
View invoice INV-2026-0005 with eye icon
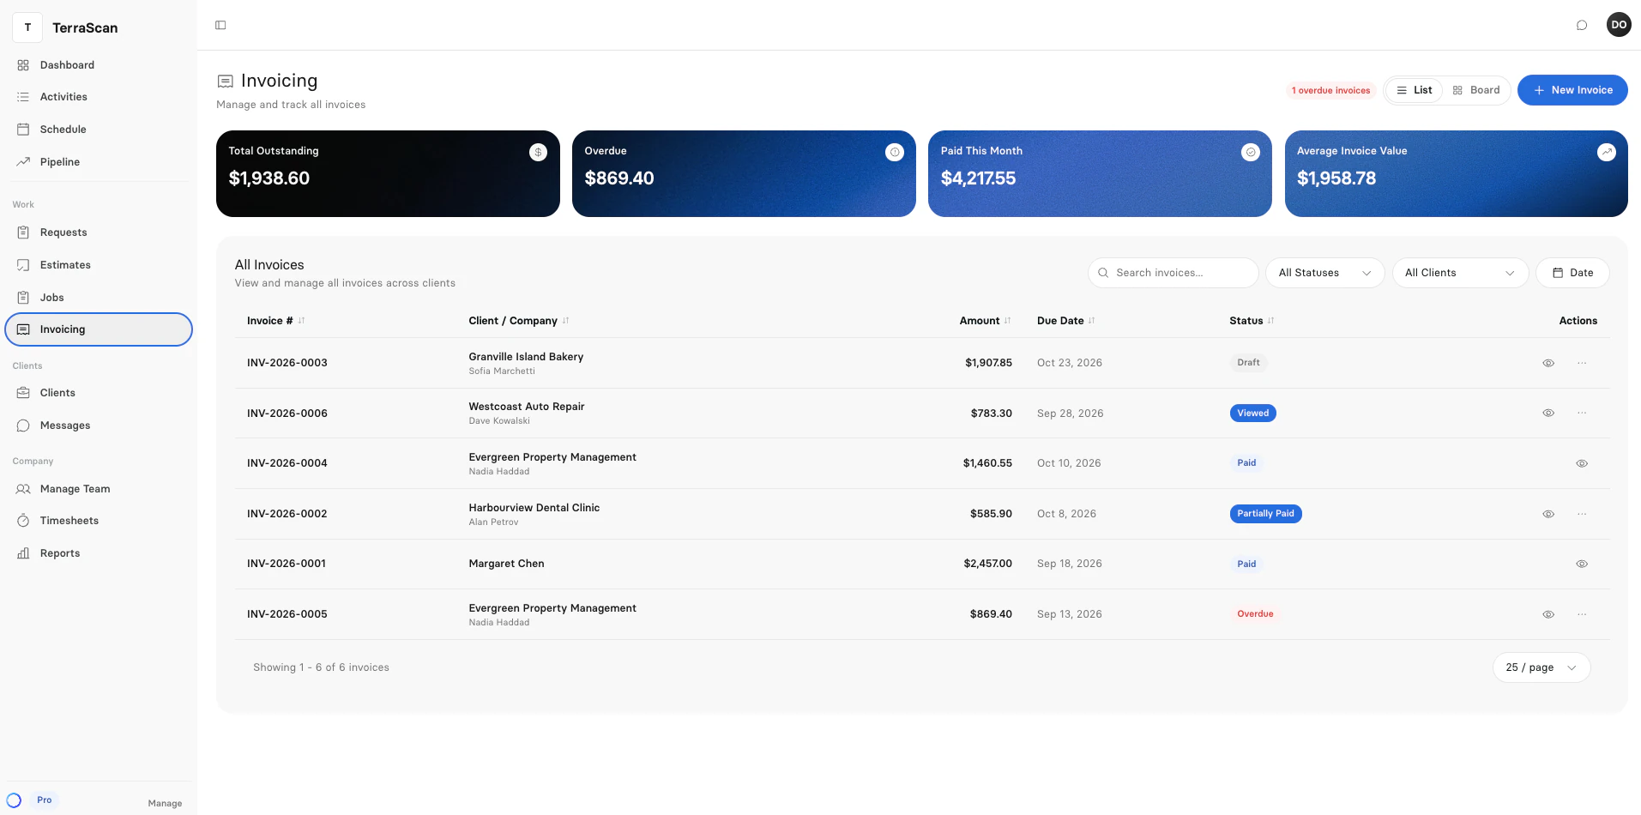tap(1548, 614)
